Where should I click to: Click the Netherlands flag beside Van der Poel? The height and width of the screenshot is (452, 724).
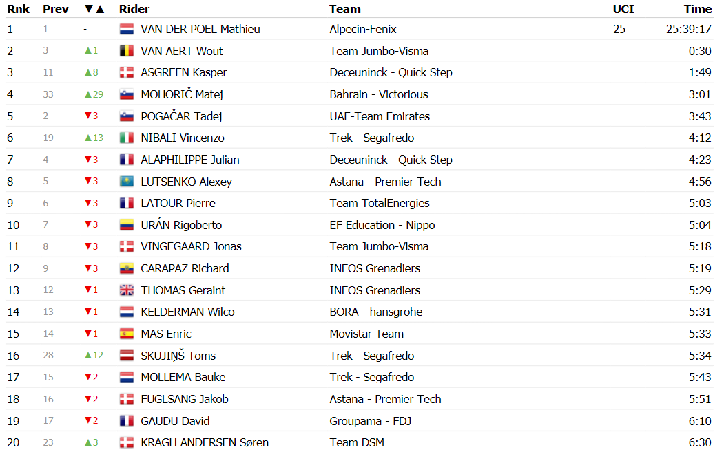(x=127, y=29)
